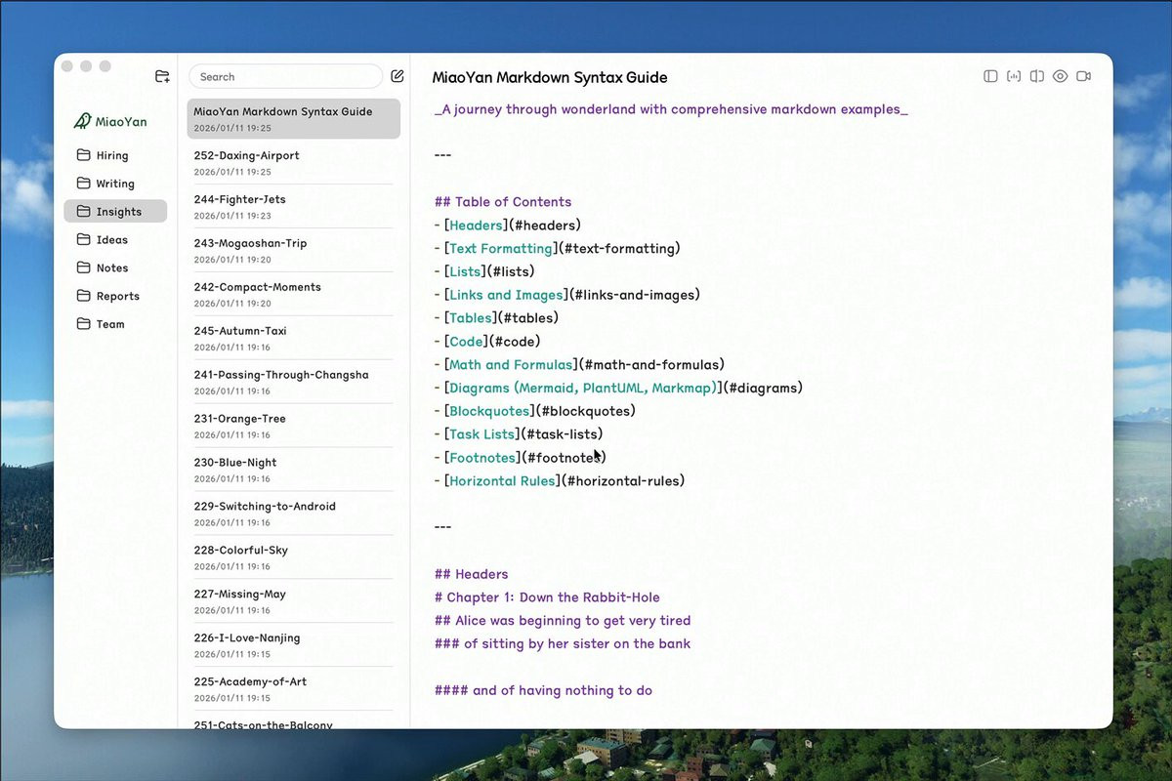This screenshot has width=1172, height=781.
Task: Click the Text Formatting link in contents
Action: 501,248
